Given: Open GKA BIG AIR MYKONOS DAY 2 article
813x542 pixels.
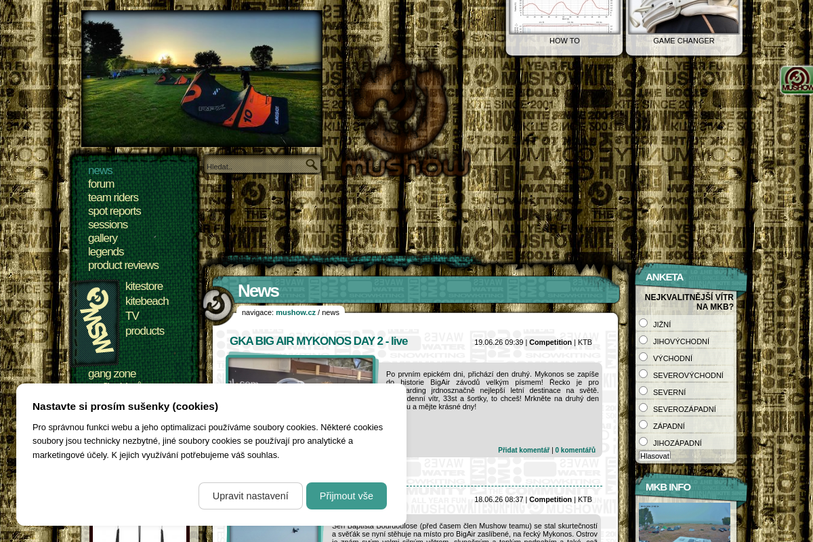Looking at the screenshot, I should pyautogui.click(x=318, y=341).
